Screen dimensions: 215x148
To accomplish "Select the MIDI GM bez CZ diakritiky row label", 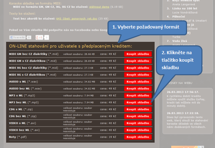I will point(34,54).
